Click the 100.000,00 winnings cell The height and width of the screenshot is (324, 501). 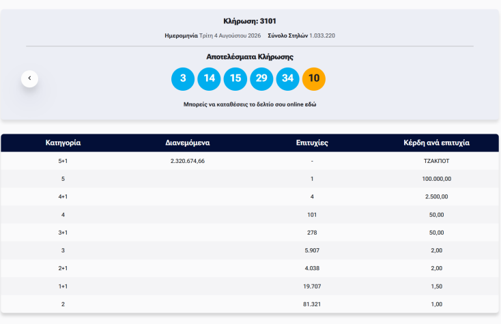pyautogui.click(x=436, y=179)
